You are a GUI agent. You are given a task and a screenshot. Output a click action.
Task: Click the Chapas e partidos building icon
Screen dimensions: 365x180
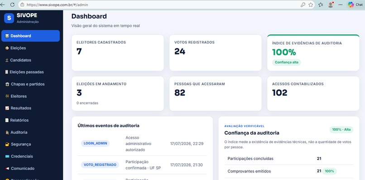(x=7, y=84)
